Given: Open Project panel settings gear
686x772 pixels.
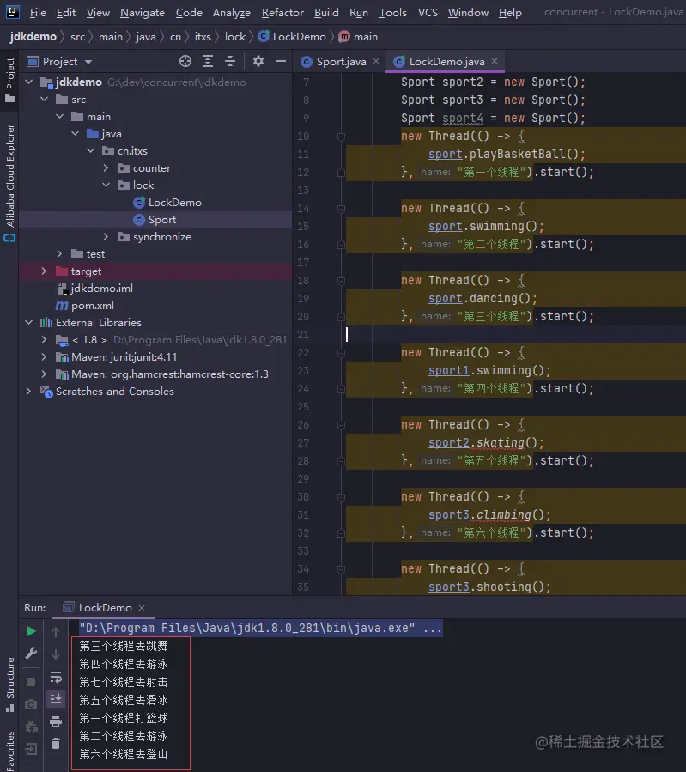Looking at the screenshot, I should pos(258,61).
